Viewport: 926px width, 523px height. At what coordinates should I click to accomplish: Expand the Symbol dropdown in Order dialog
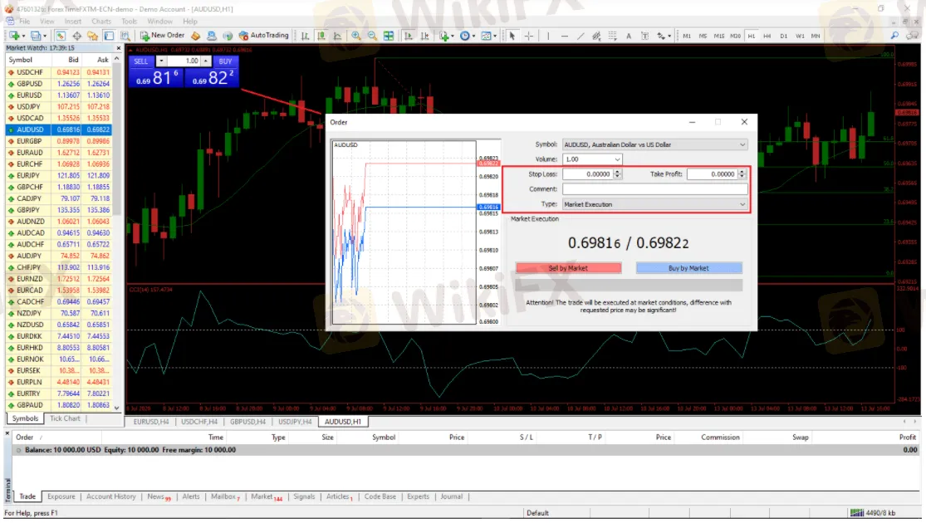[742, 144]
